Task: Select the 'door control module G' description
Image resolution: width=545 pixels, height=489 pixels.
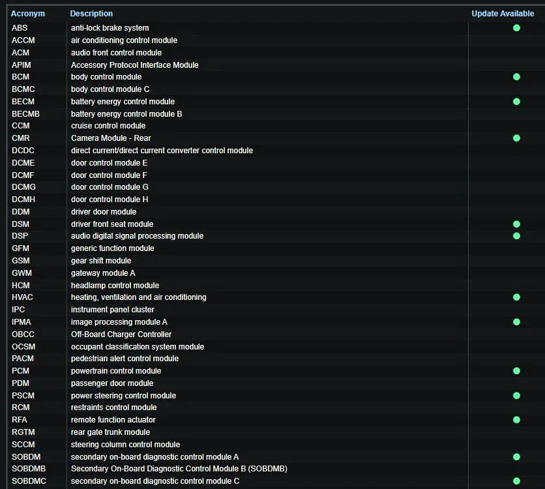Action: (110, 187)
